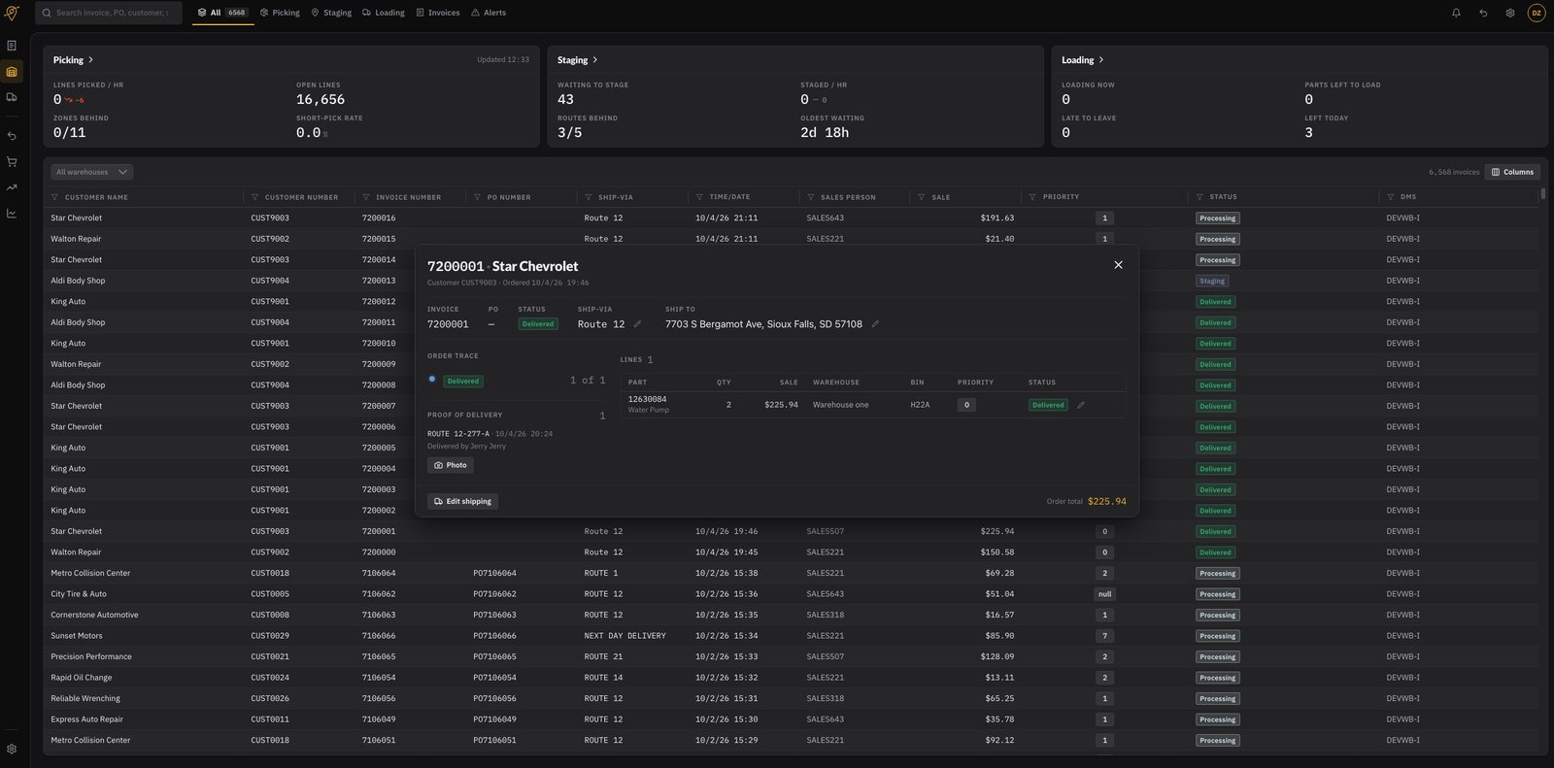Image resolution: width=1554 pixels, height=768 pixels.
Task: Filter the Priority column
Action: pyautogui.click(x=1032, y=197)
